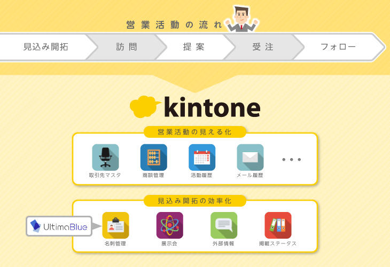Open the 展示会 atom icon
The width and height of the screenshot is (390, 267).
coord(170,225)
